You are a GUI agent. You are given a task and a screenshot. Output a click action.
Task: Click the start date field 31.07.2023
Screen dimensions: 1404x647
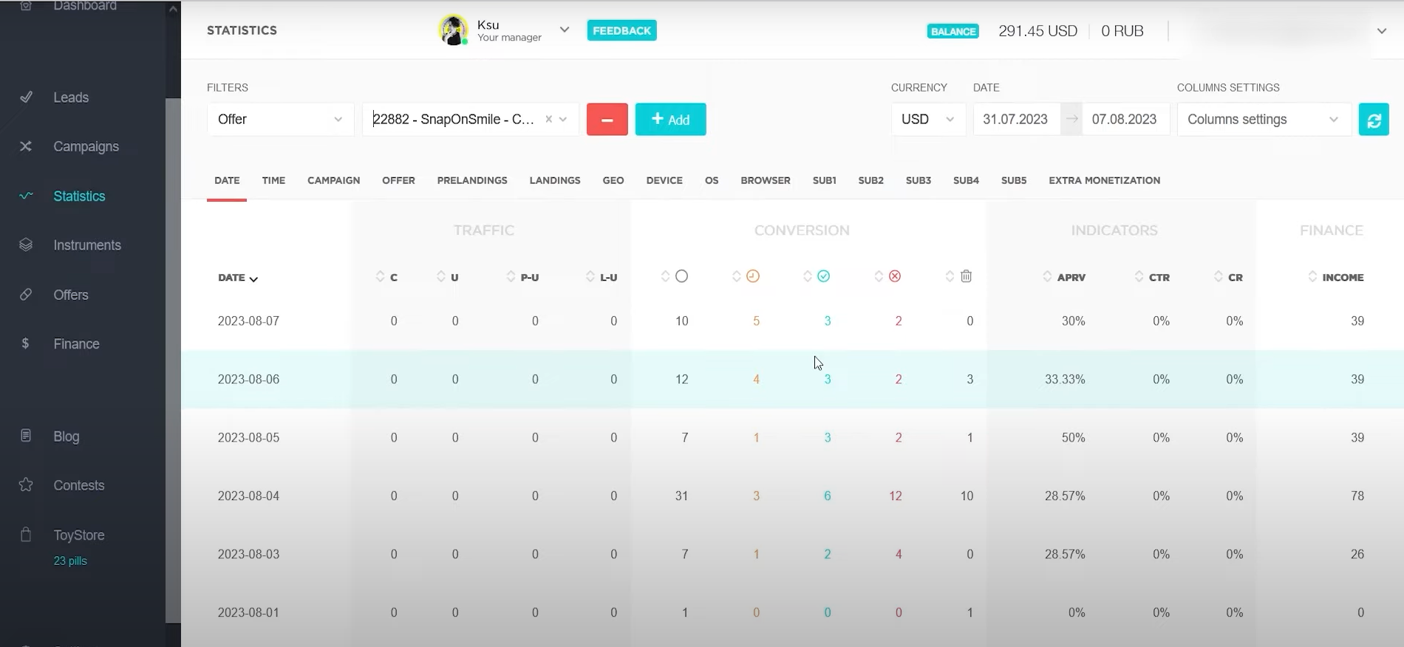pyautogui.click(x=1017, y=119)
